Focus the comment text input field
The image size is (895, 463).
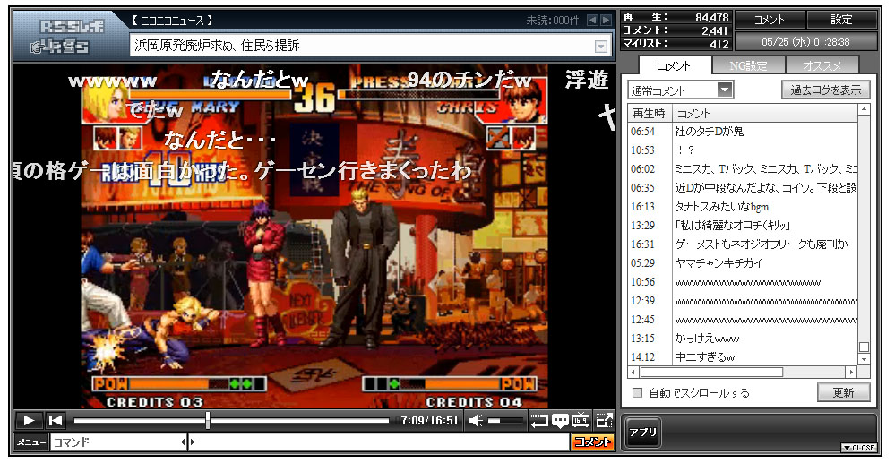tap(380, 442)
